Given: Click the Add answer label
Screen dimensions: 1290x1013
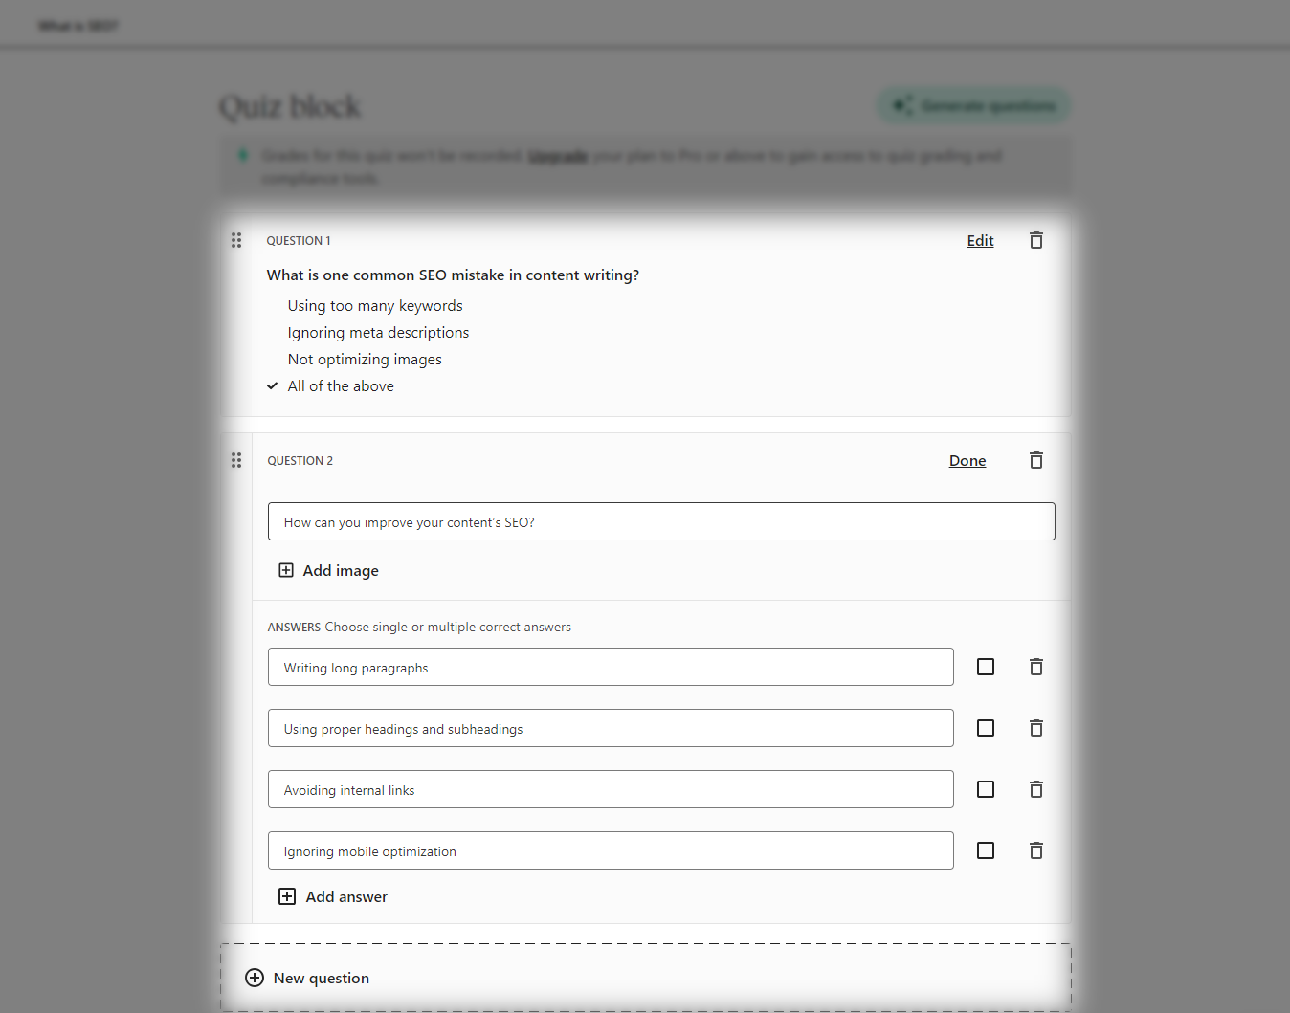Looking at the screenshot, I should pyautogui.click(x=346, y=897).
